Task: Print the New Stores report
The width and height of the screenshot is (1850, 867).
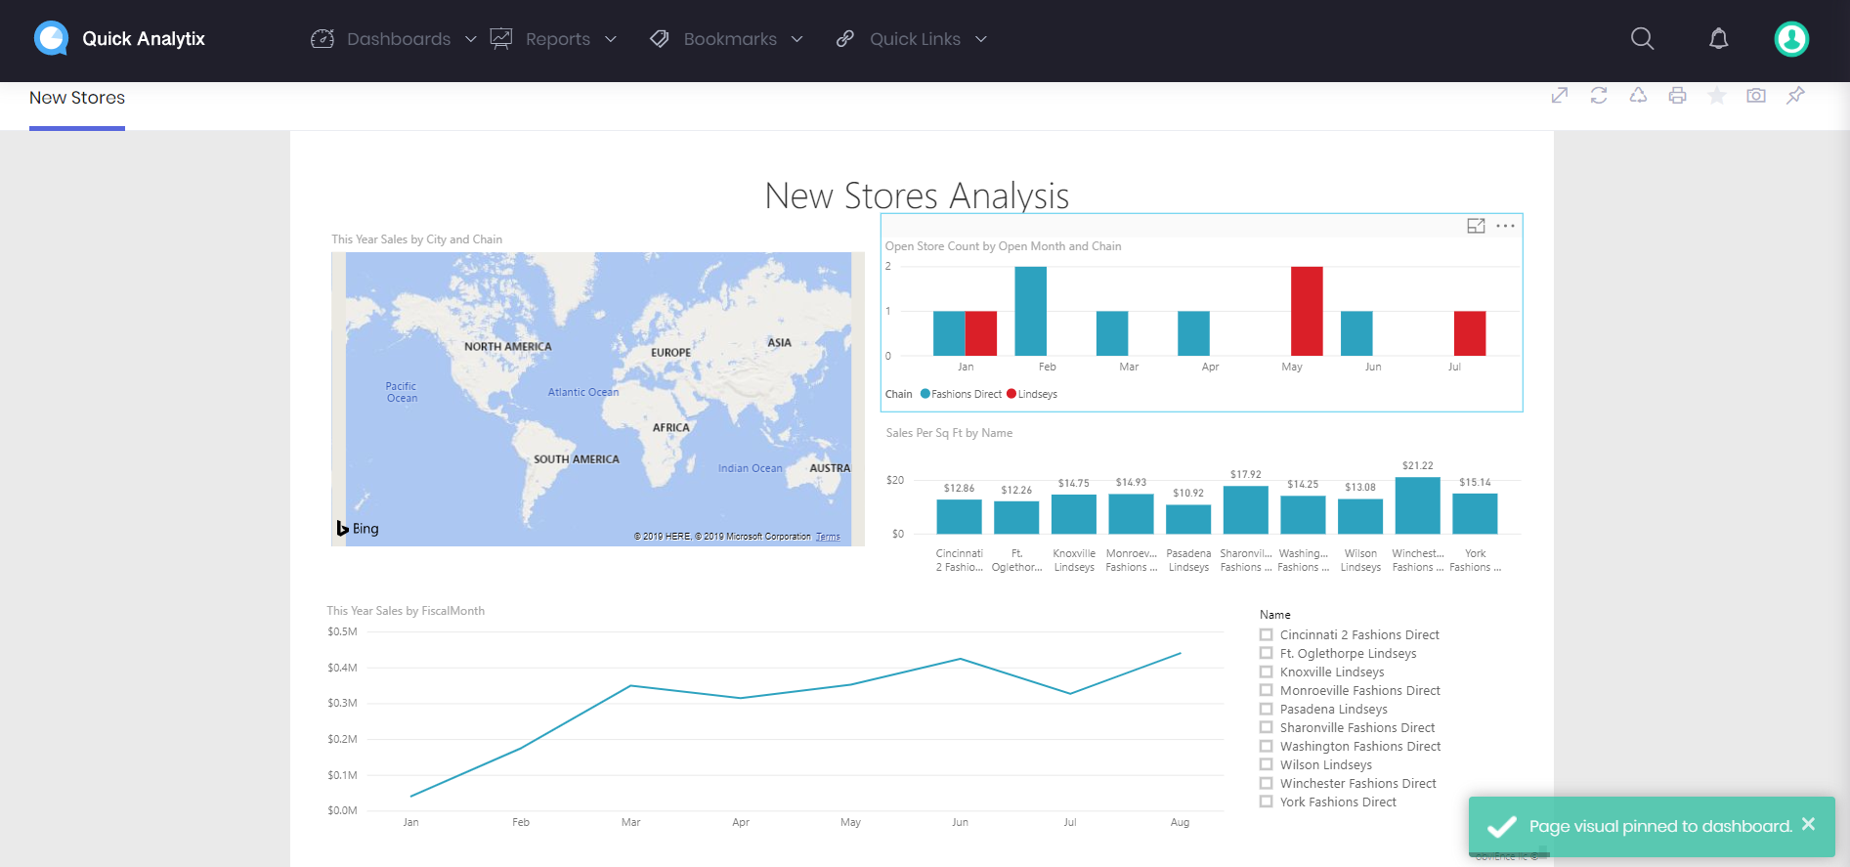Action: click(x=1677, y=96)
